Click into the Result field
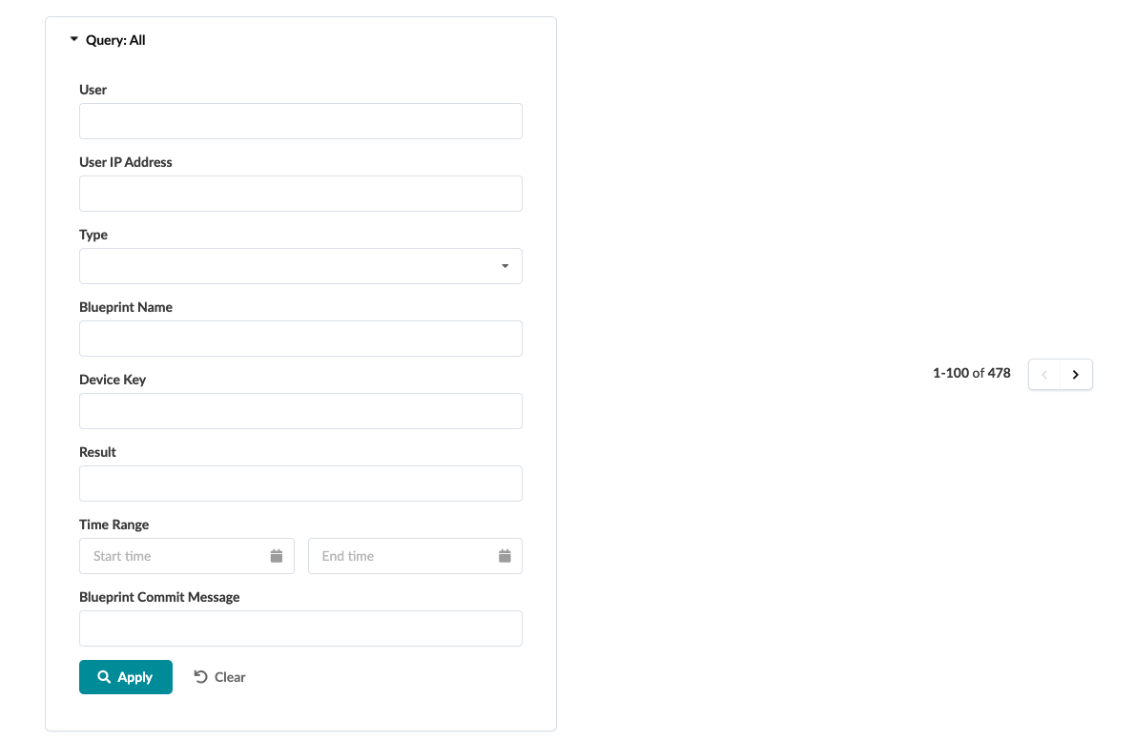1134x741 pixels. coord(300,484)
